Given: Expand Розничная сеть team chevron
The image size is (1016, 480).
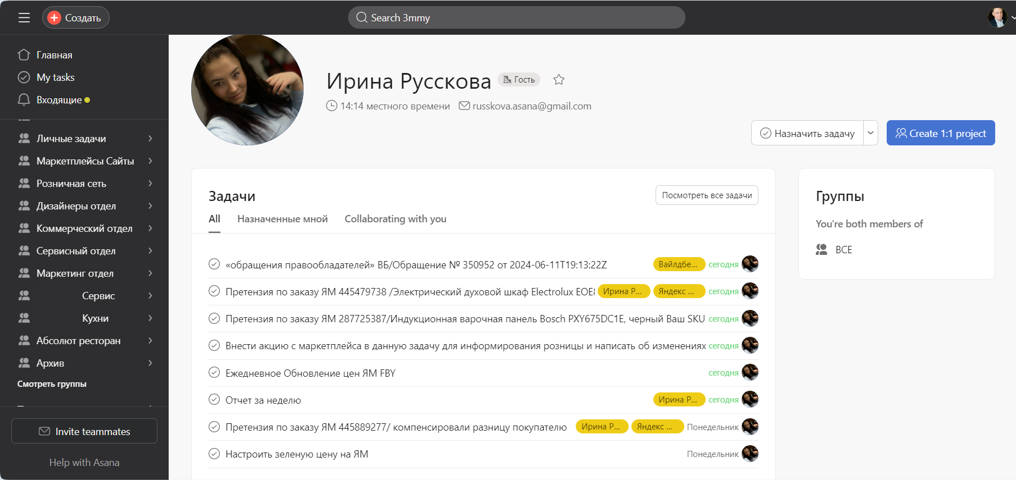Looking at the screenshot, I should pyautogui.click(x=150, y=184).
